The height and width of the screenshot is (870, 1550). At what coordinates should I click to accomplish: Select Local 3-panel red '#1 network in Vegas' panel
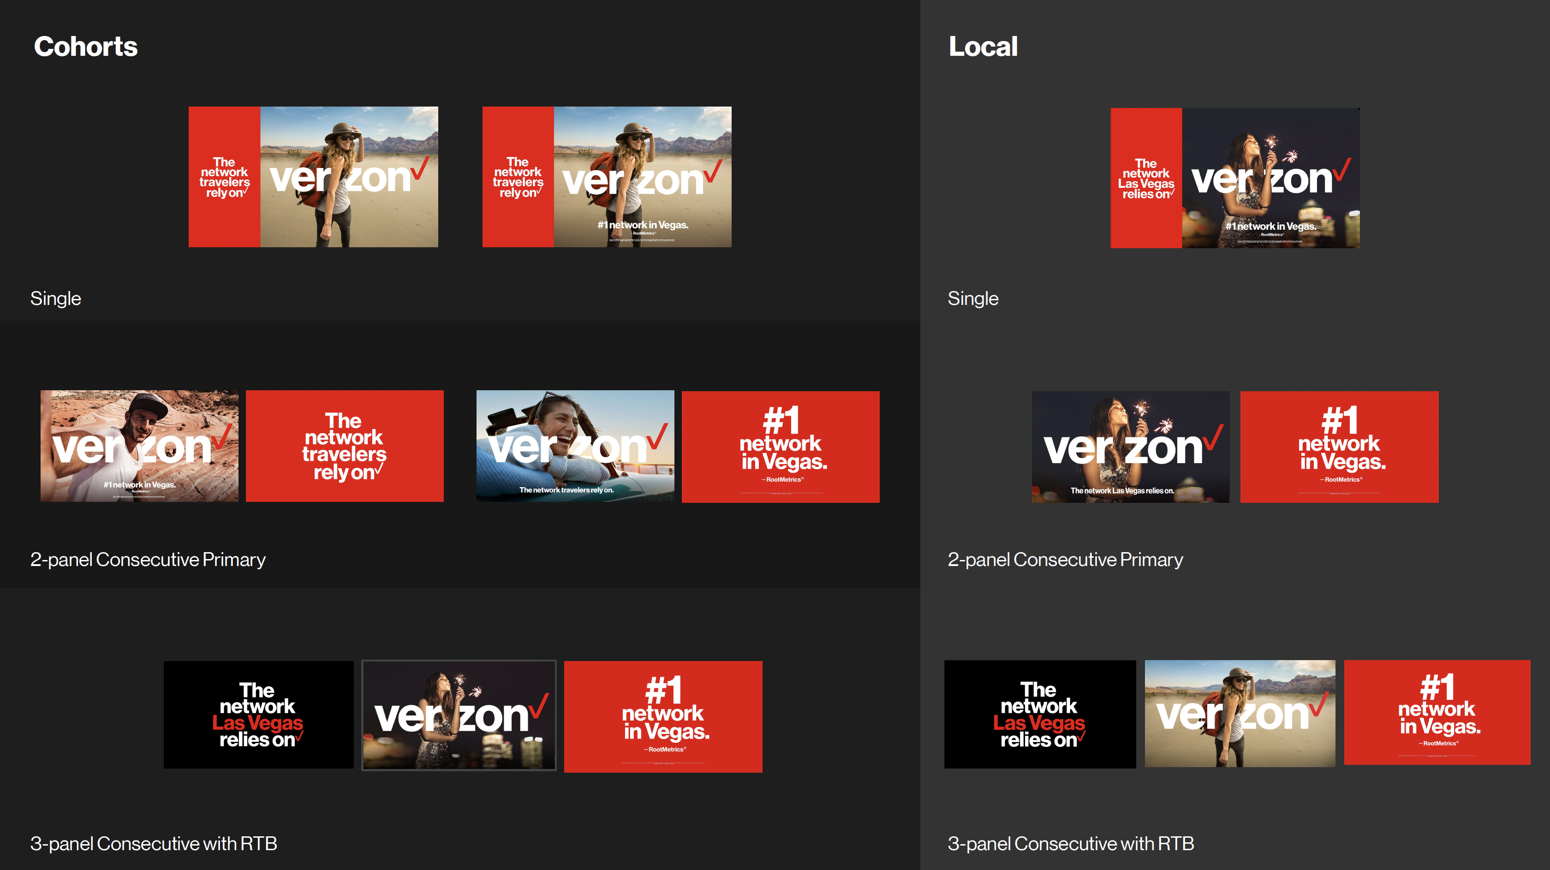tap(1437, 712)
